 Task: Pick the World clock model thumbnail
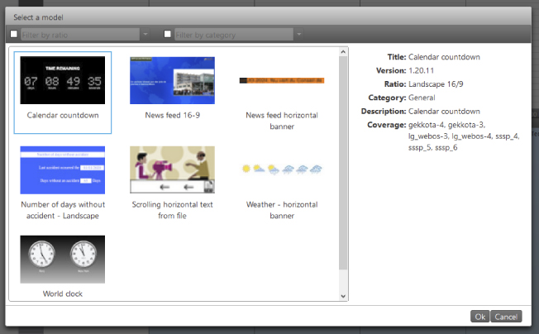(x=63, y=259)
